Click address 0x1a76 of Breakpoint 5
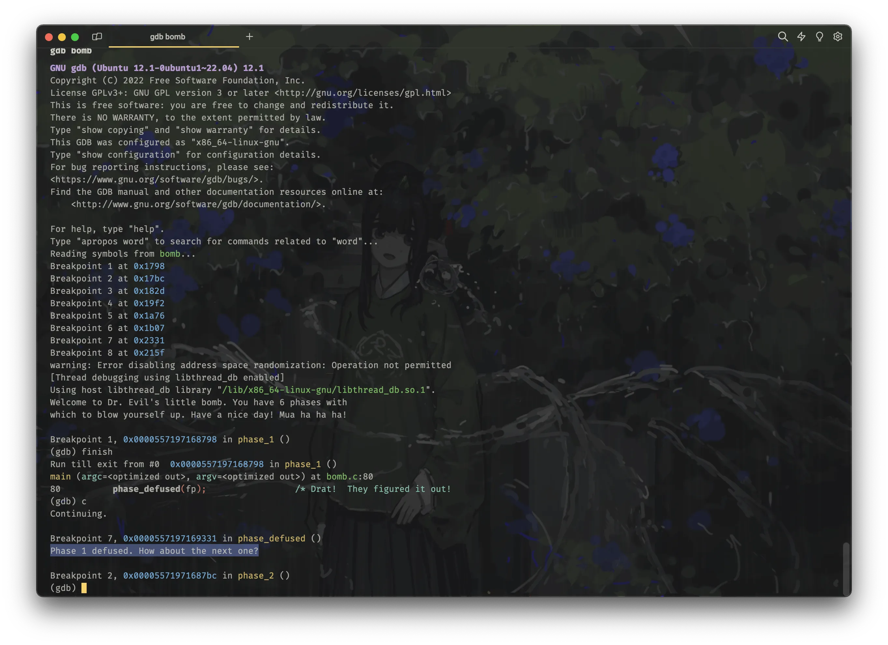 tap(149, 316)
